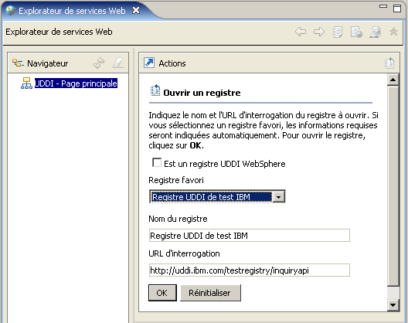The width and height of the screenshot is (408, 323).
Task: Click the URL d'interrogation text field
Action: pos(250,270)
